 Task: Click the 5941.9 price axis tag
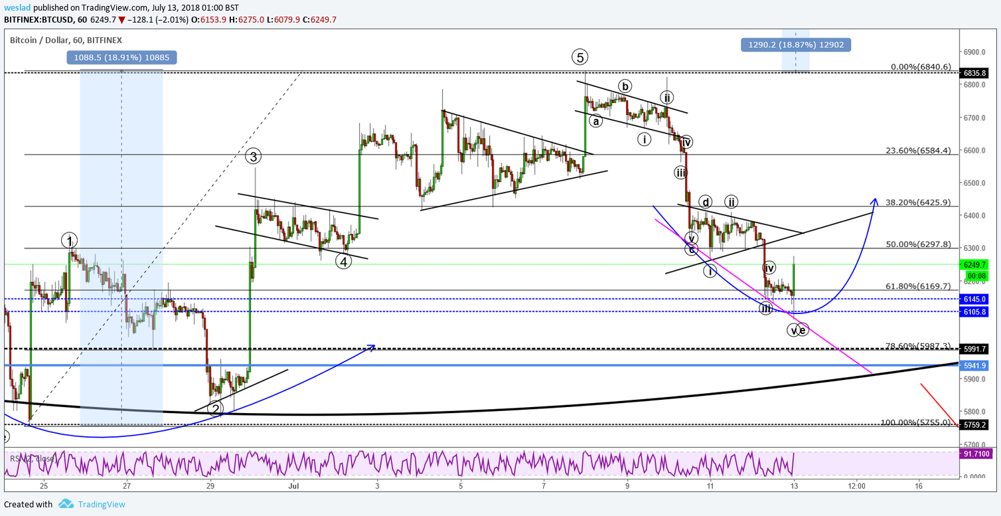click(x=975, y=365)
